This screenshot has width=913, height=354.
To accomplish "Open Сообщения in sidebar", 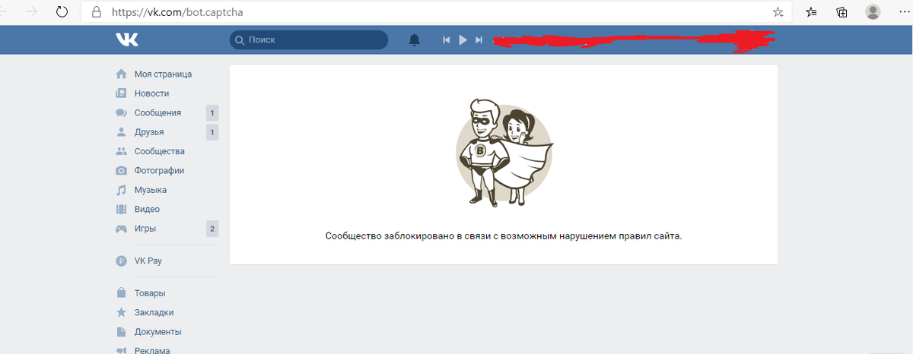I will tap(157, 112).
